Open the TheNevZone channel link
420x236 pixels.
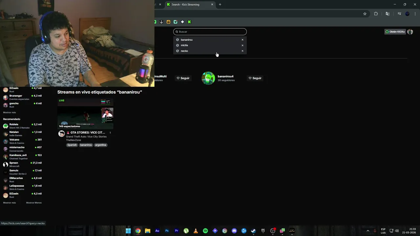(73, 140)
